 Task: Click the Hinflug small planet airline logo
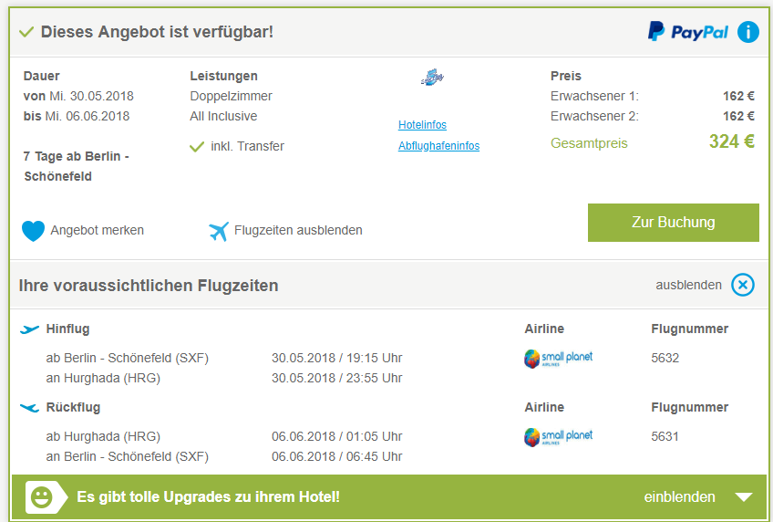(558, 359)
